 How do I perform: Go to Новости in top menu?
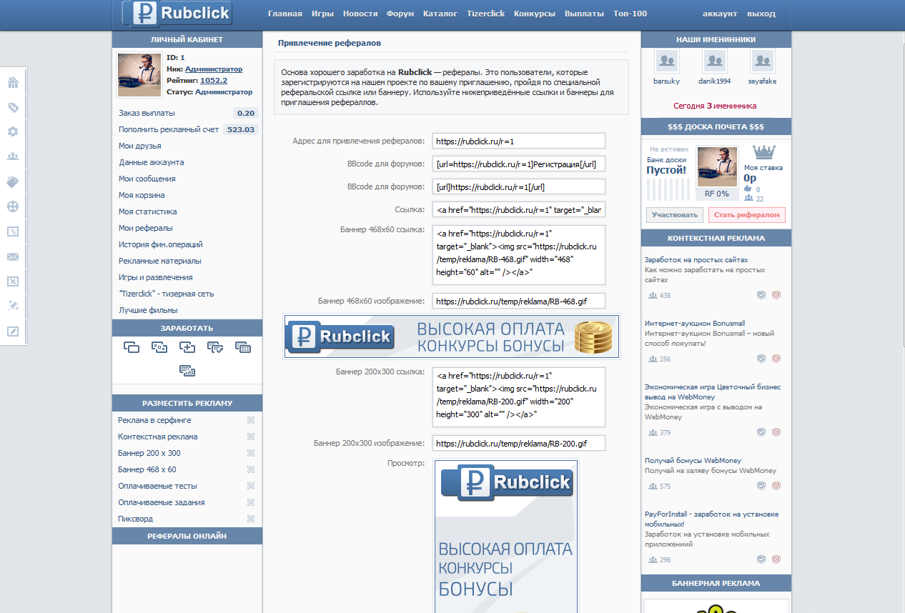click(x=360, y=14)
